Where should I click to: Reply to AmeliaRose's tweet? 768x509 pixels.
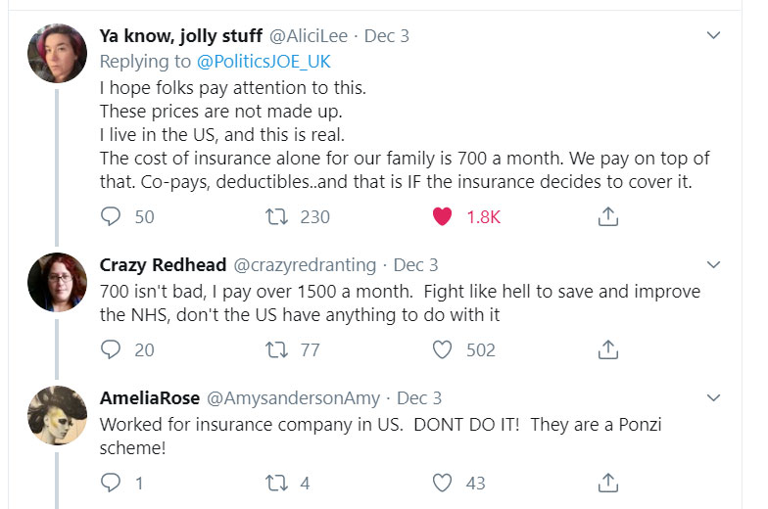[x=112, y=483]
